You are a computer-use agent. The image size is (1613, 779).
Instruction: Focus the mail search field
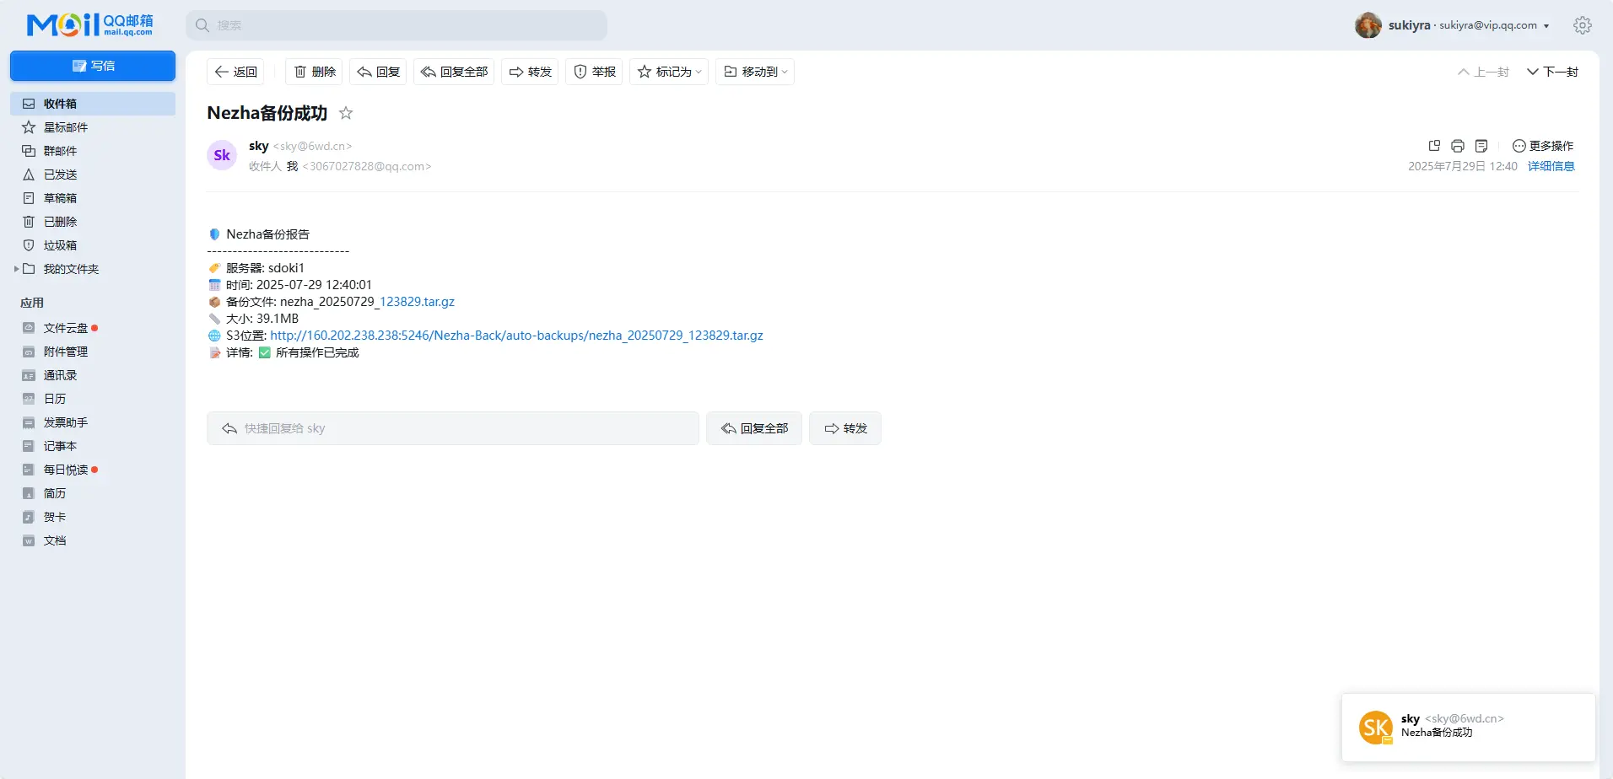tap(397, 25)
